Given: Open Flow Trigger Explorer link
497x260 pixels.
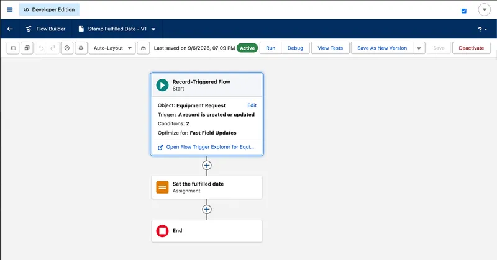Looking at the screenshot, I should (x=210, y=147).
